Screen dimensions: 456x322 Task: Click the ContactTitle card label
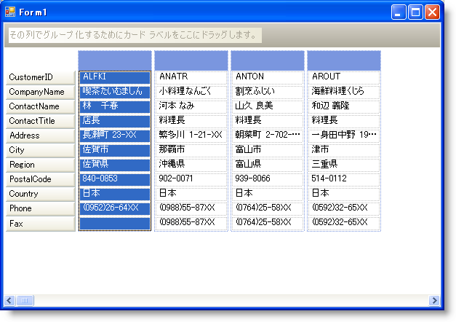pos(41,121)
